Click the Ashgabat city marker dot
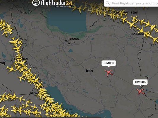 click(121, 22)
